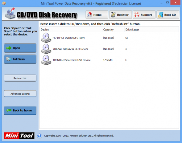Open Advanced Setting

pyautogui.click(x=20, y=94)
